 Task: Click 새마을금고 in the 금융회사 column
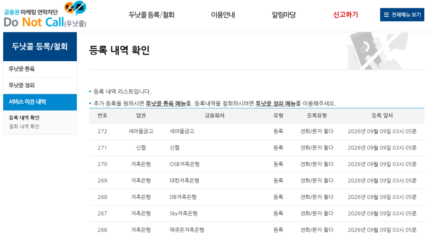click(182, 132)
